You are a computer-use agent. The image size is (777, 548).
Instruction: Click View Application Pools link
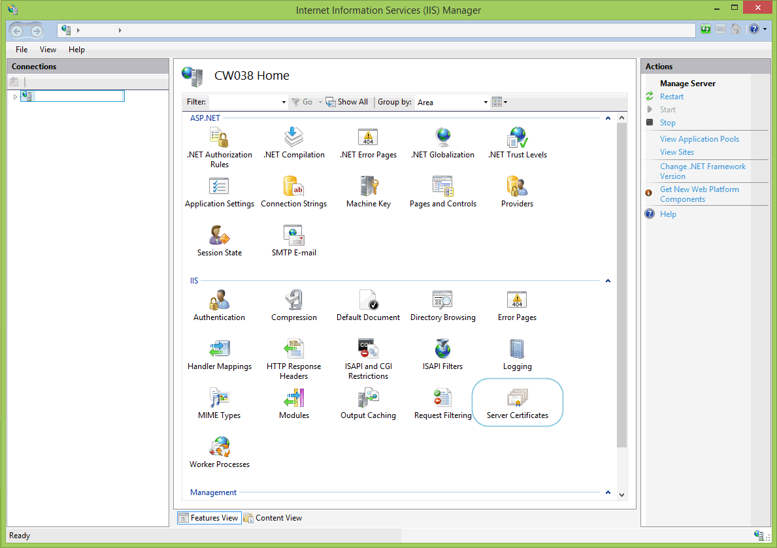(x=699, y=139)
